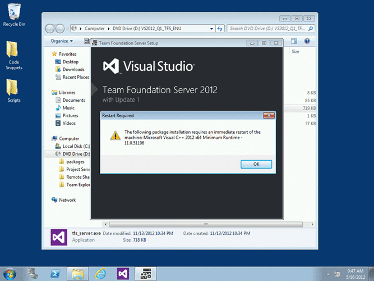Open the Recycle Bin desktop icon
The image size is (374, 281).
point(14,15)
